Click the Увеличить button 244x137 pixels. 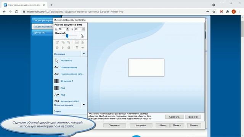114,125
